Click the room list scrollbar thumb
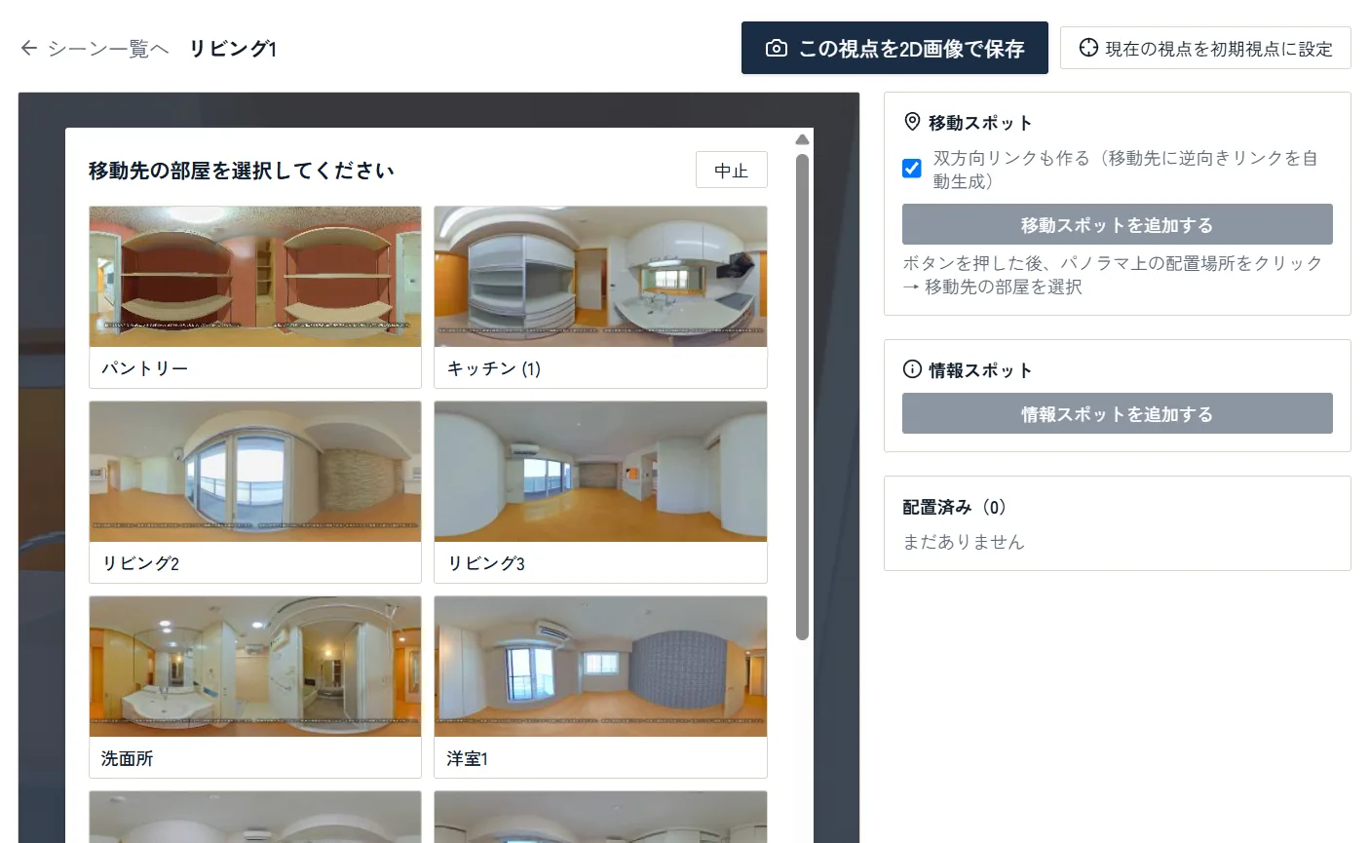Viewport: 1369px width, 843px height. (x=802, y=397)
